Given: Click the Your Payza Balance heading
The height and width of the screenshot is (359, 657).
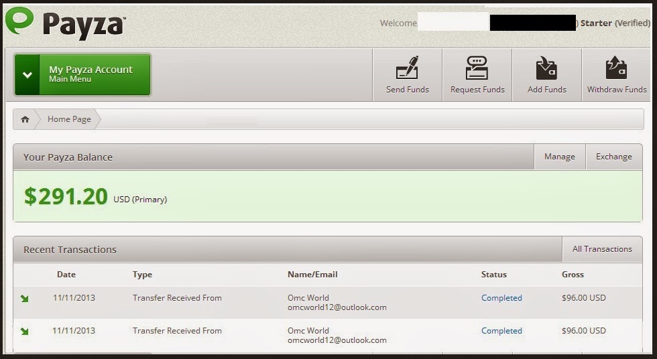Looking at the screenshot, I should (68, 157).
